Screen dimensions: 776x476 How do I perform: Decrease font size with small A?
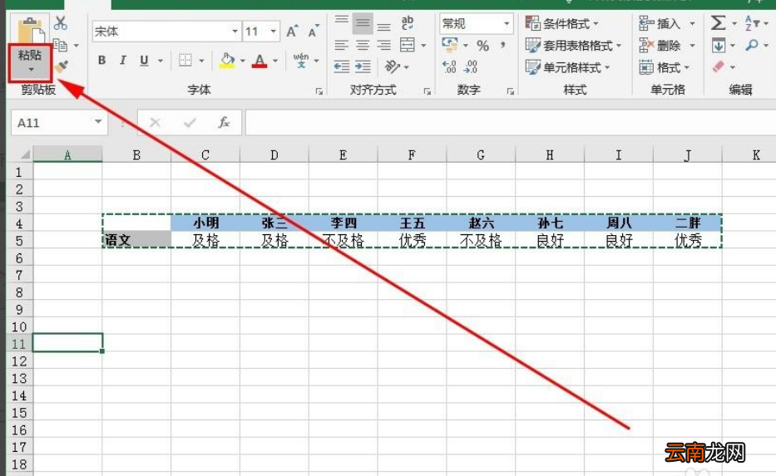click(314, 31)
